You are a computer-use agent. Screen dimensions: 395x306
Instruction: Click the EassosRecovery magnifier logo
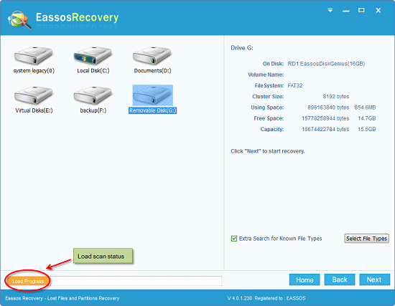19,19
